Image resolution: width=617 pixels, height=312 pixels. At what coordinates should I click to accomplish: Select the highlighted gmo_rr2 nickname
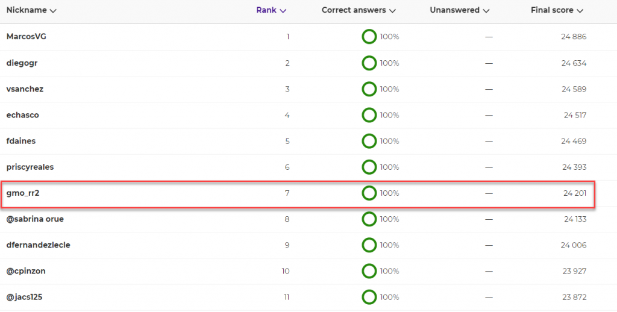point(23,193)
